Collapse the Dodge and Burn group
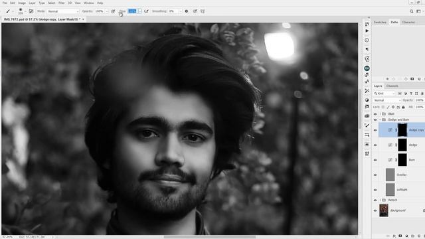The image size is (425, 239). coord(381,119)
